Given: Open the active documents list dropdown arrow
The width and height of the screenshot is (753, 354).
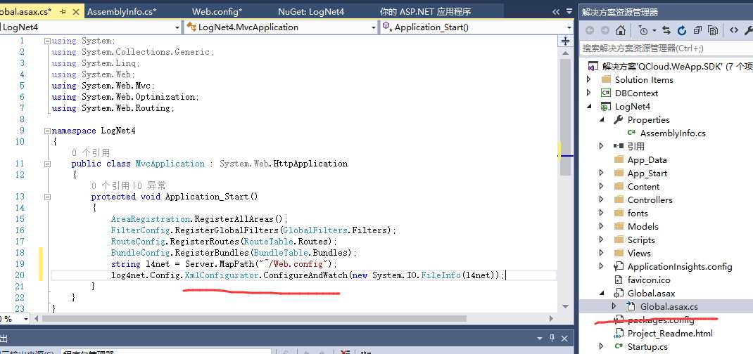Looking at the screenshot, I should coord(569,11).
